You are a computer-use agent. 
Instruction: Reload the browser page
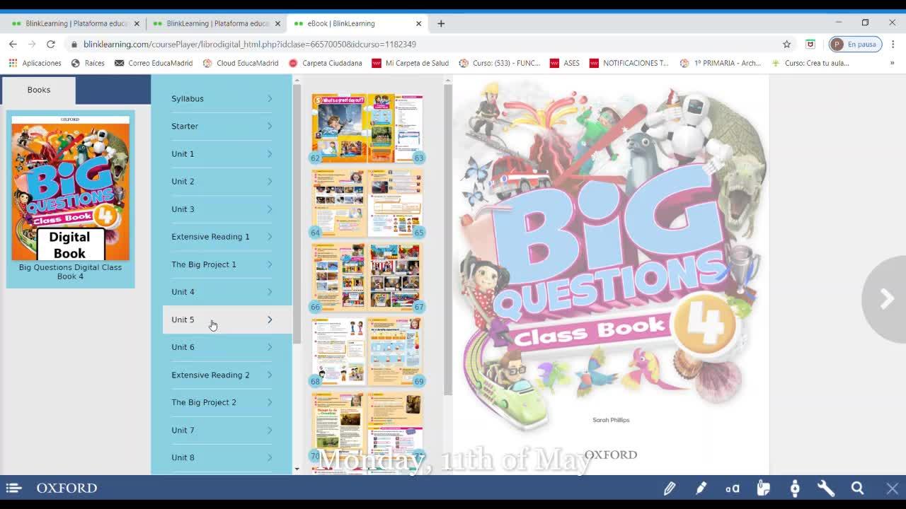[x=51, y=44]
